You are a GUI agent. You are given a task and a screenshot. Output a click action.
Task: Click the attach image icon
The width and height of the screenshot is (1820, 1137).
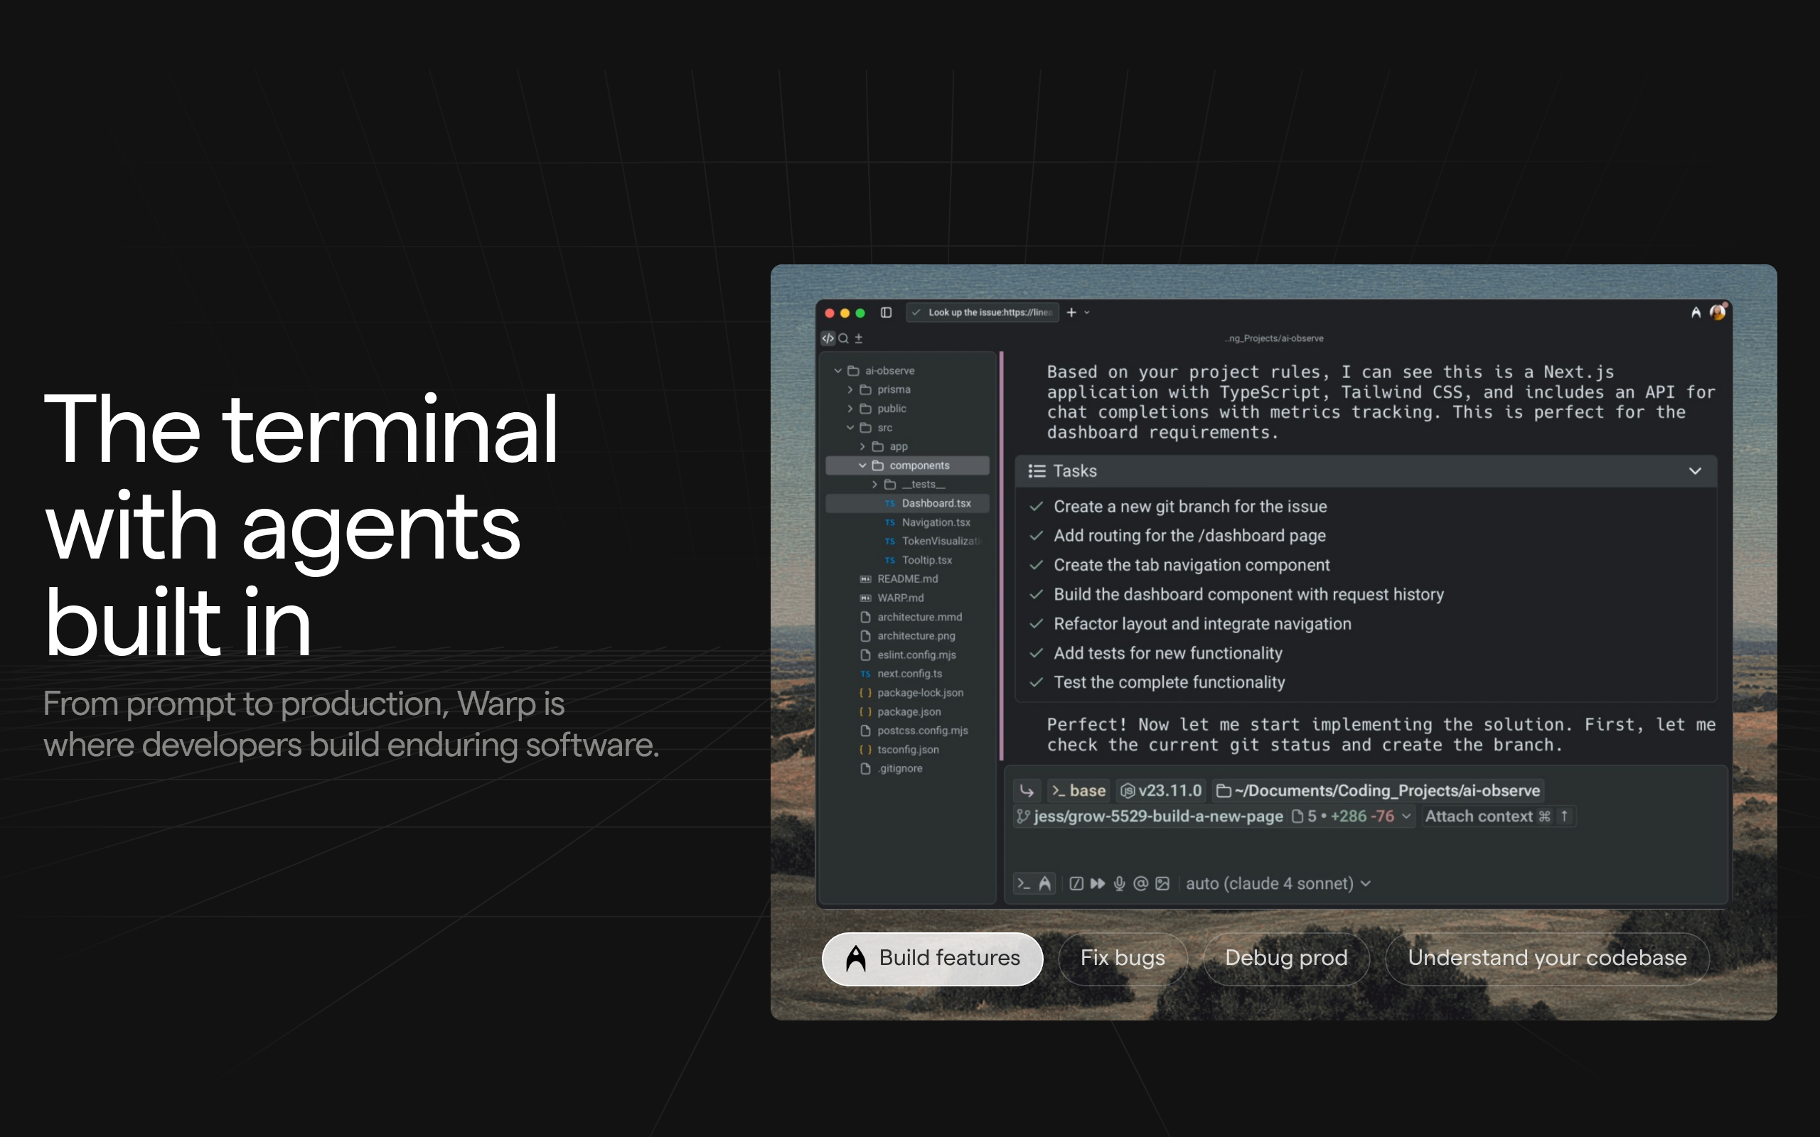click(x=1162, y=883)
